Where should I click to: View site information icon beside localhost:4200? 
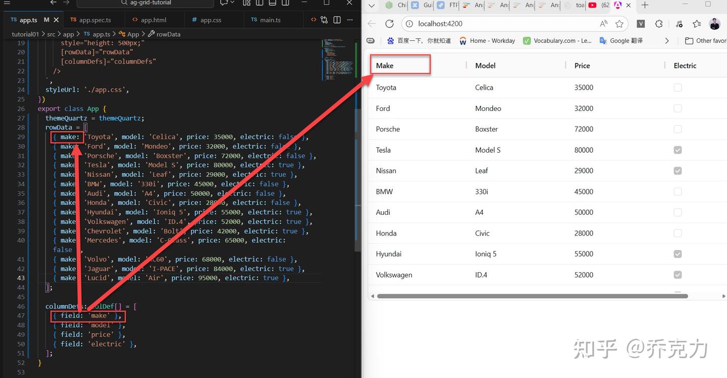[409, 24]
